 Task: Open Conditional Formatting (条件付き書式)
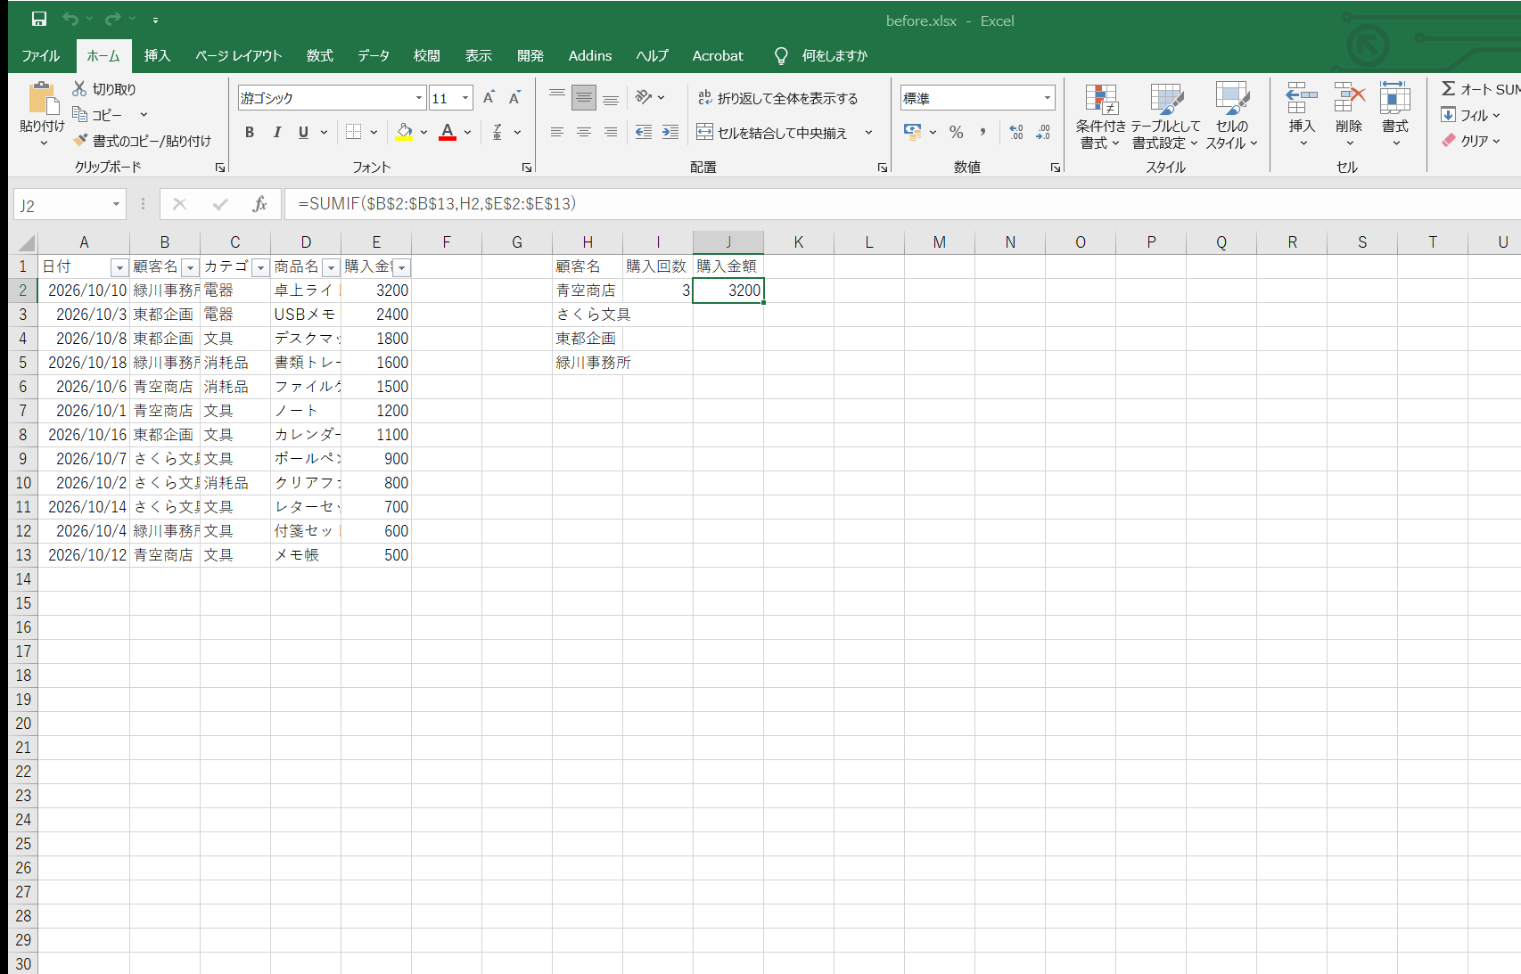[x=1100, y=116]
